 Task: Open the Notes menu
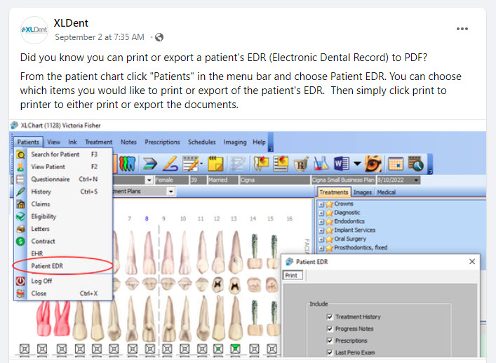[128, 142]
